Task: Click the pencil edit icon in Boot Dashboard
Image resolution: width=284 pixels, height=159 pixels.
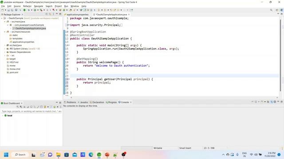Action: (x=38, y=107)
